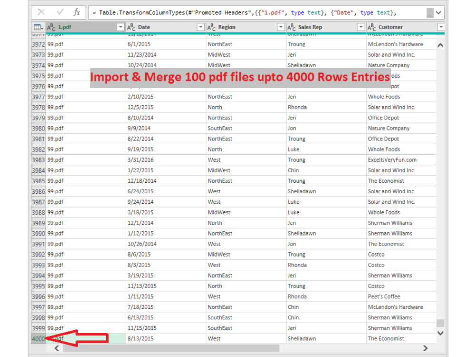Click the ABC data type icon of 1.pdf column
The width and height of the screenshot is (476, 357).
(x=51, y=27)
